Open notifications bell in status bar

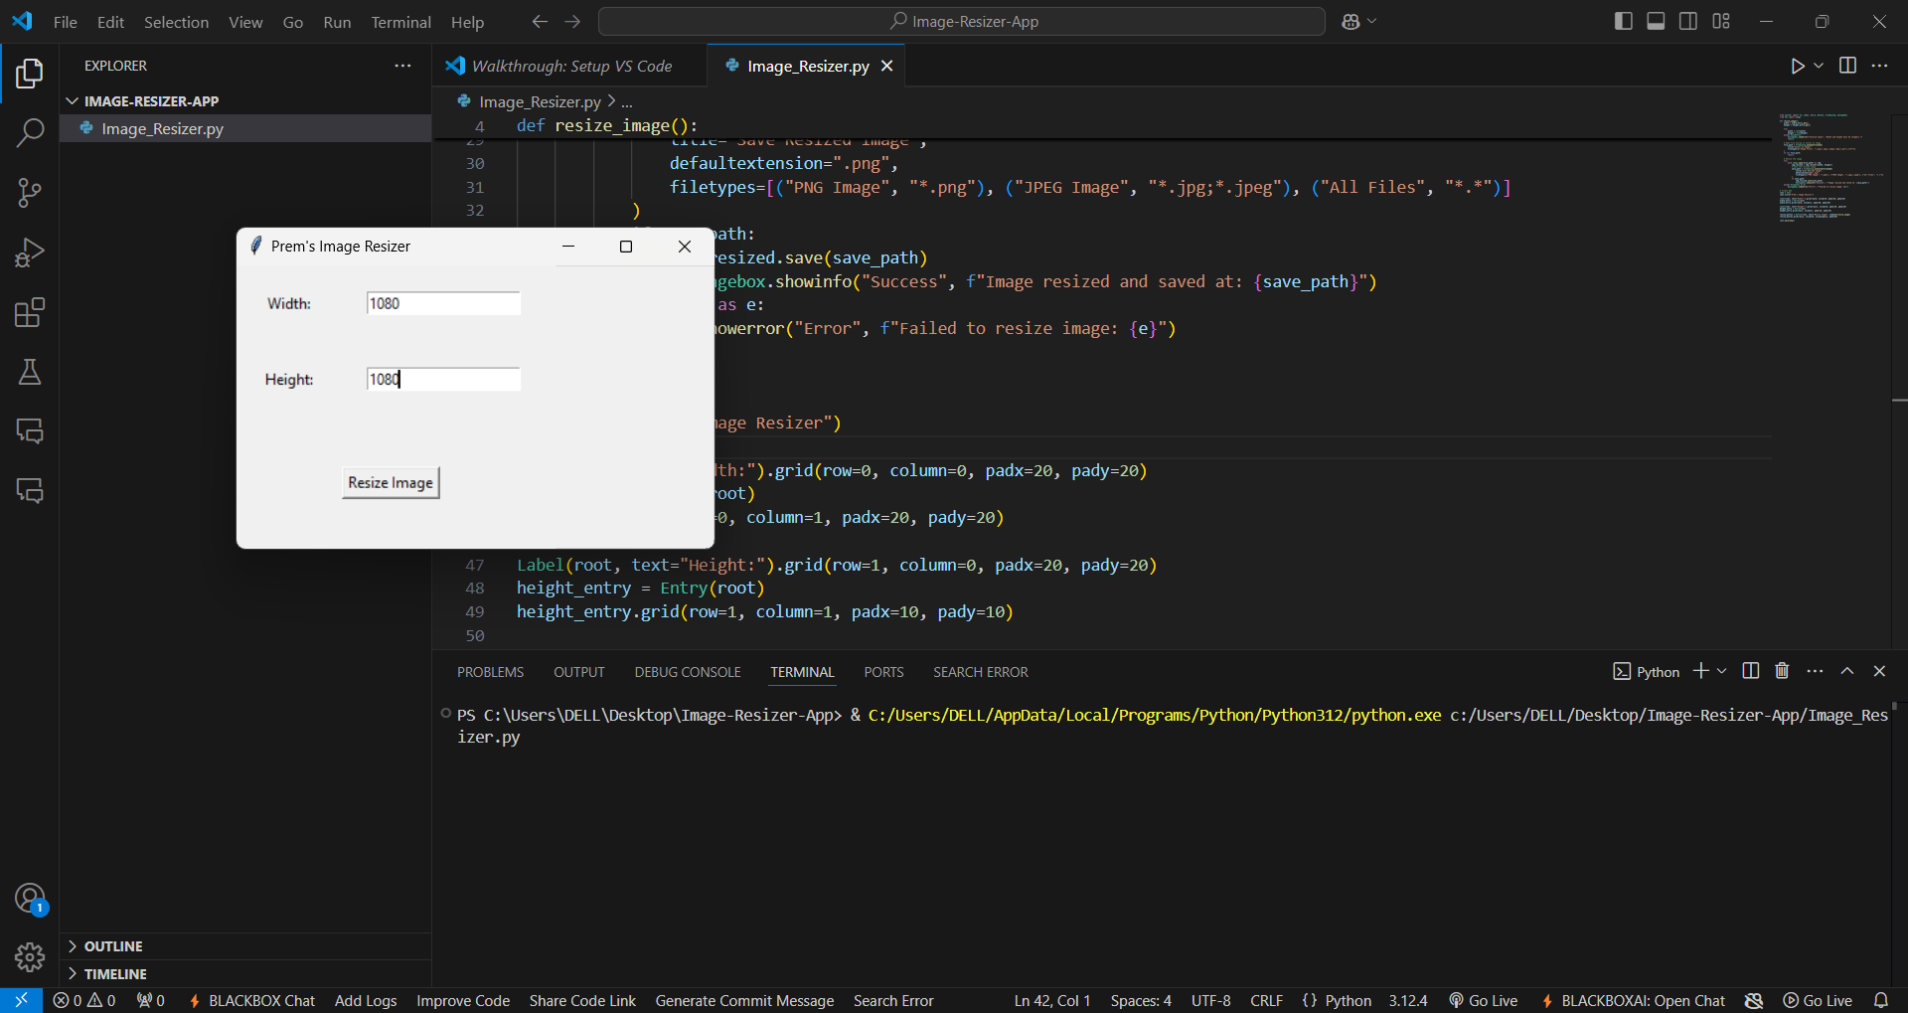(x=1881, y=1000)
